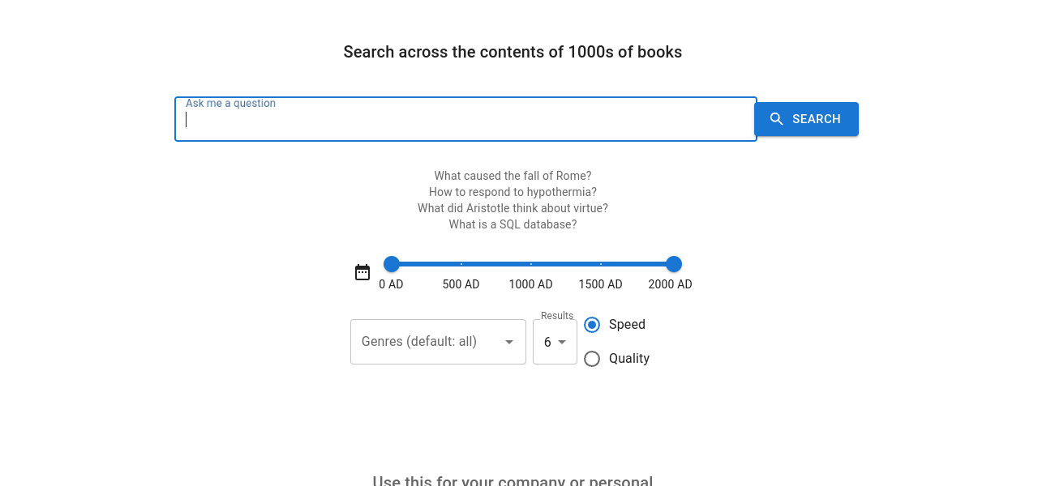Focus the "Ask me a question" field
The image size is (1038, 486).
click(465, 120)
